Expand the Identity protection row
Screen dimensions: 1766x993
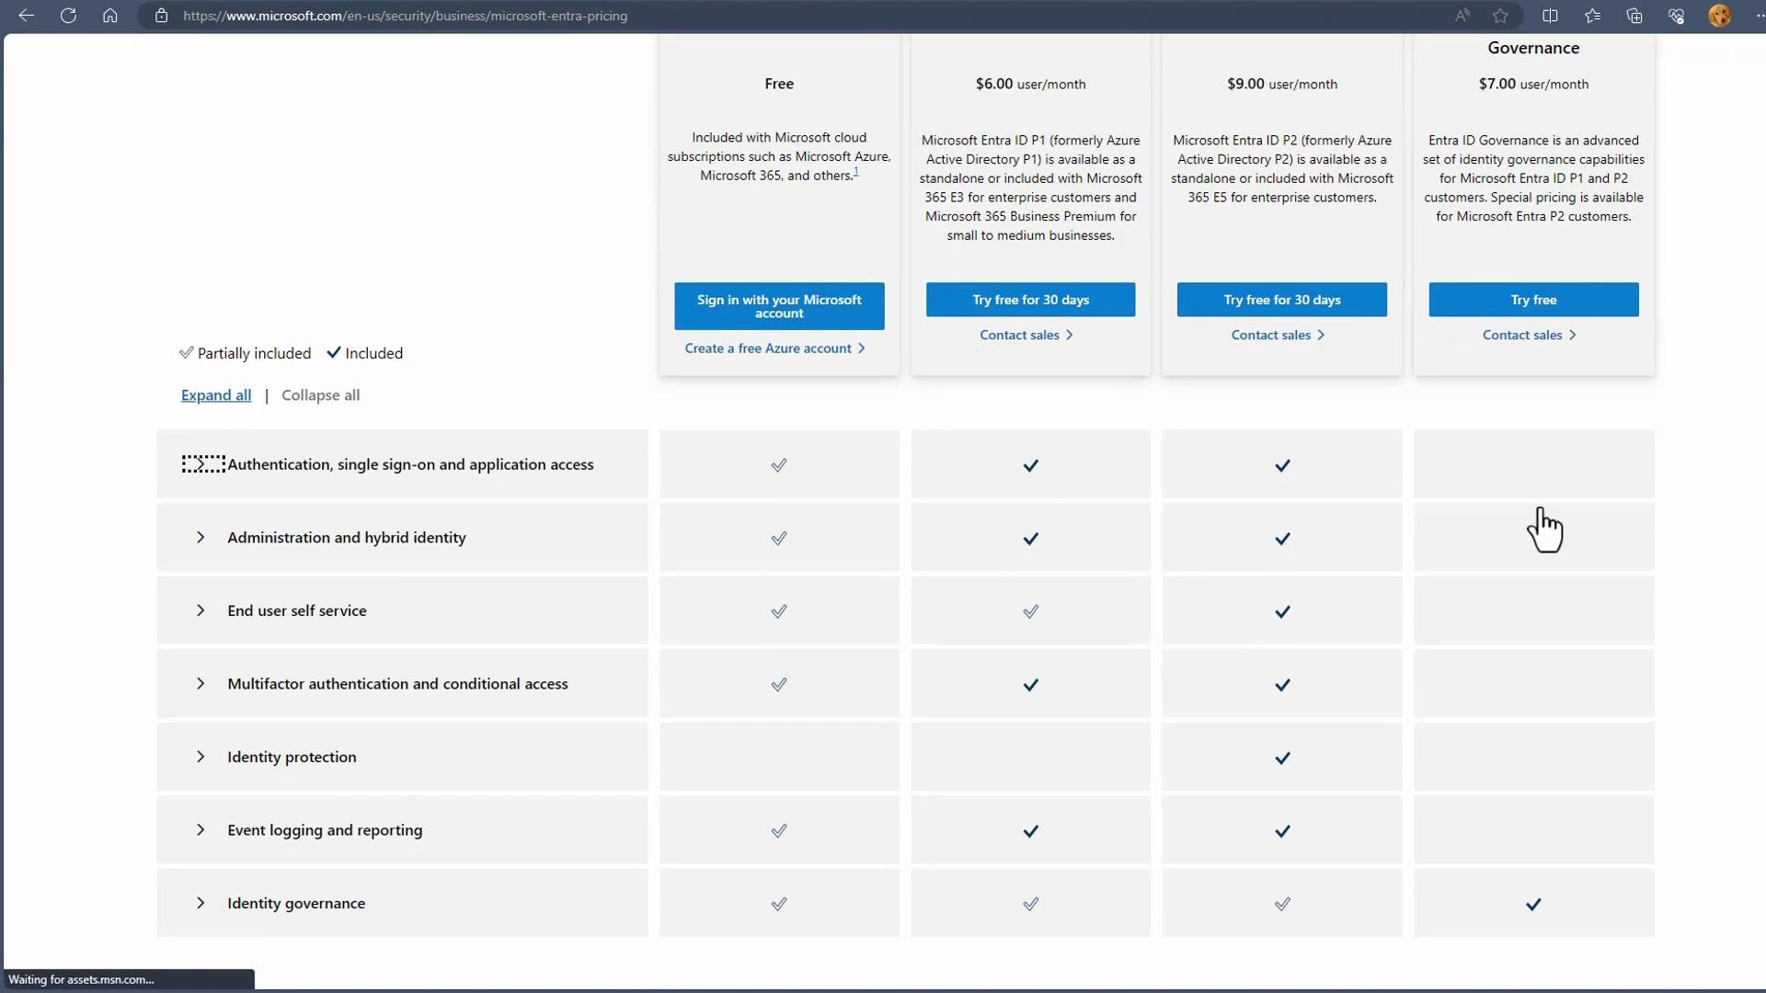201,757
